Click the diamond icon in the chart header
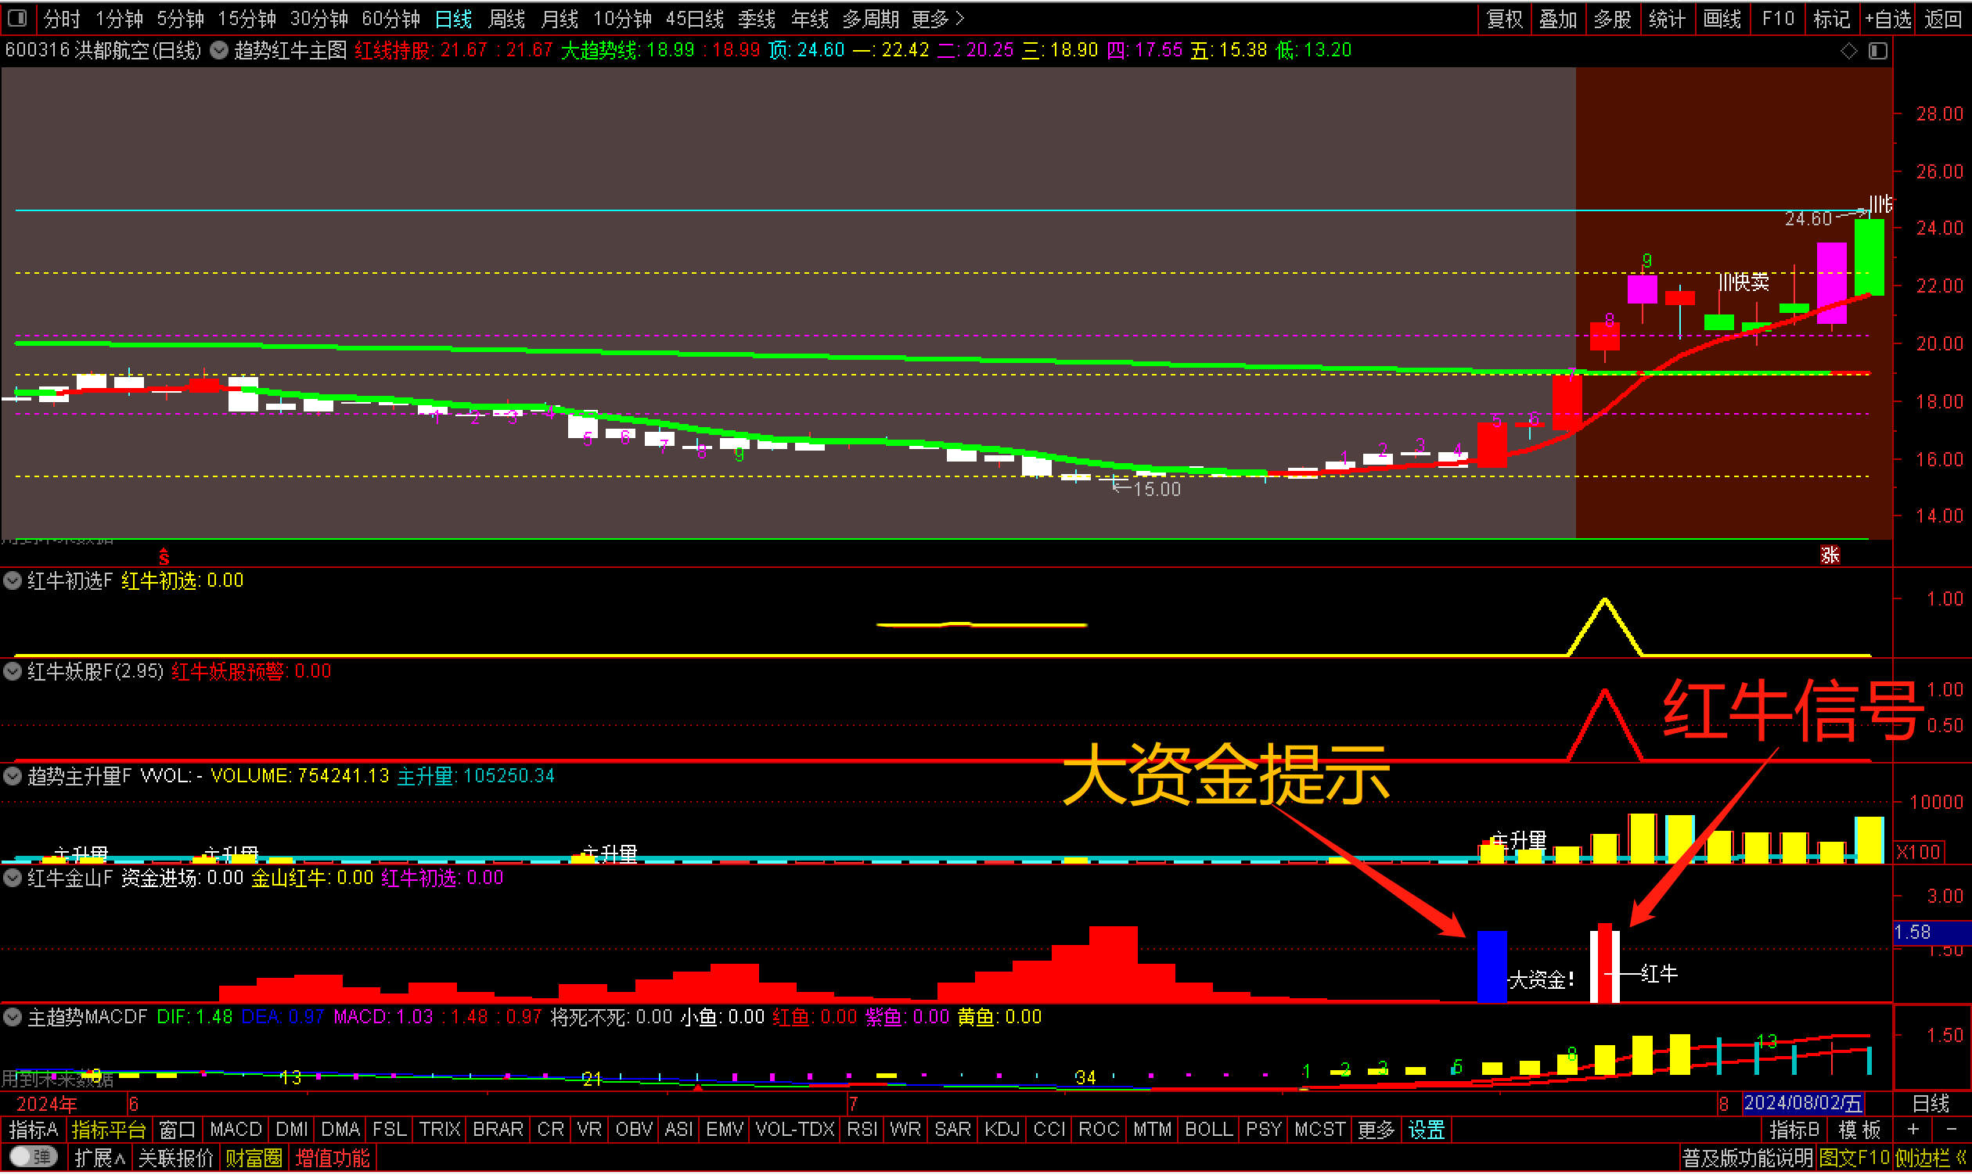Screen dimensions: 1972x1175 (x=1848, y=51)
